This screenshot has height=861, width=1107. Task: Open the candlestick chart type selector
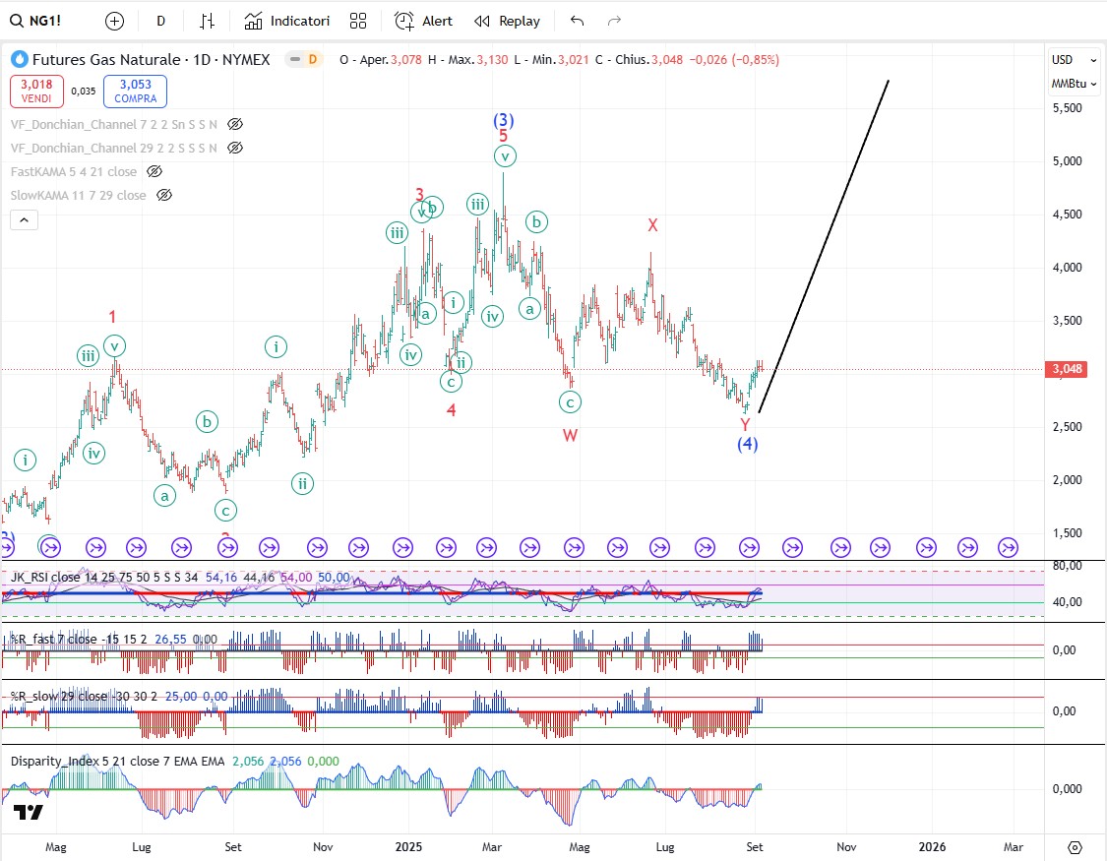(207, 21)
